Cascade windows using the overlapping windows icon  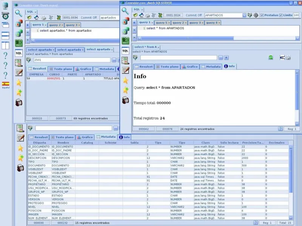click(5, 25)
